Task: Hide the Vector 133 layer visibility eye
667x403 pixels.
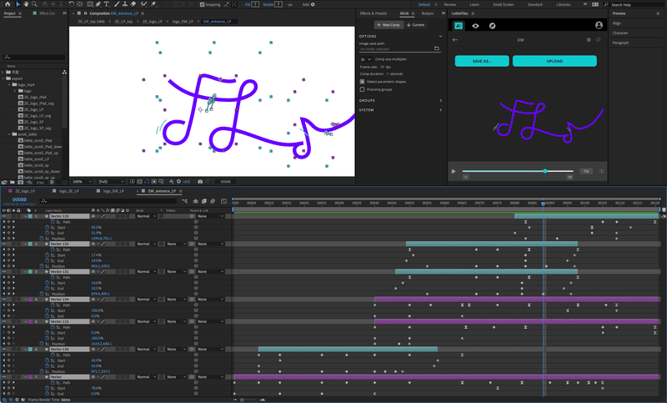Action: pos(4,216)
